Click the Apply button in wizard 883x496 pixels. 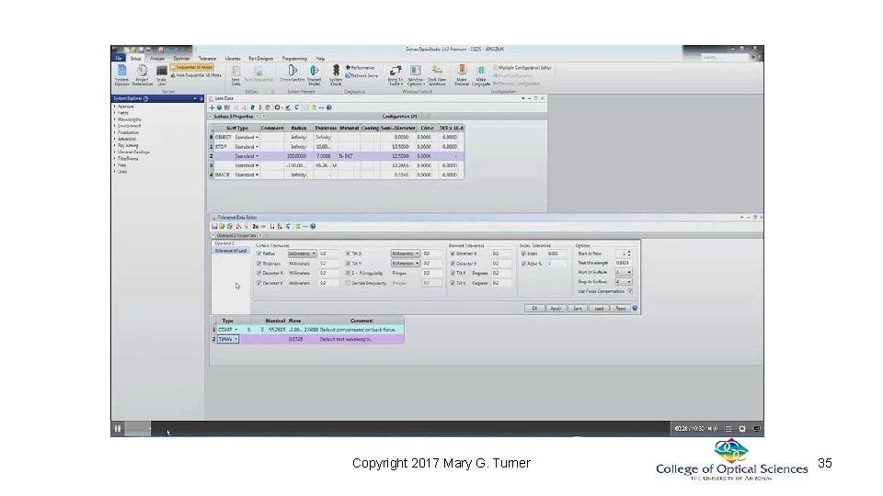(x=556, y=309)
